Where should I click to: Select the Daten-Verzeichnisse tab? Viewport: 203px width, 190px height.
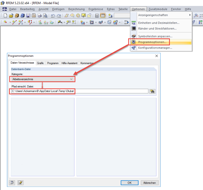(22, 63)
